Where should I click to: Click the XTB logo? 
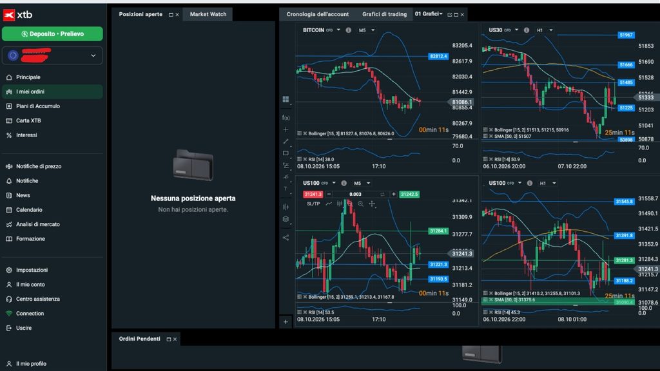click(x=17, y=15)
